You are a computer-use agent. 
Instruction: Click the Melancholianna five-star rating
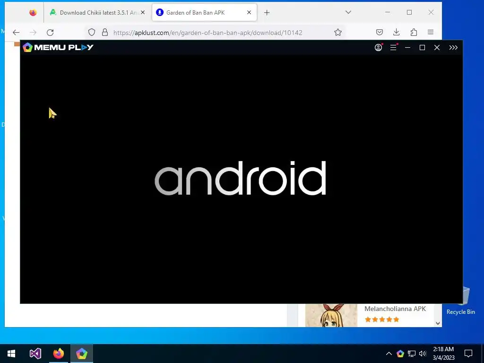coord(382,320)
